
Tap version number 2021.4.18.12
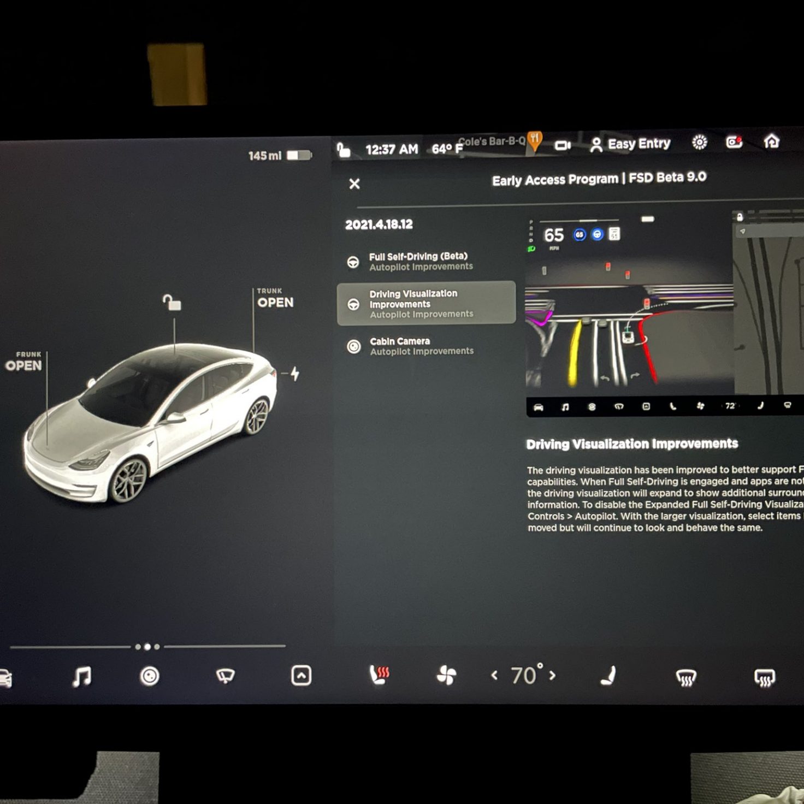coord(379,224)
